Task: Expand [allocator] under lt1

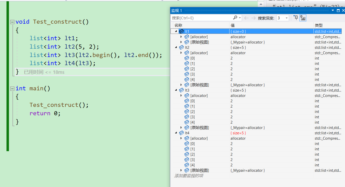Action: point(181,37)
